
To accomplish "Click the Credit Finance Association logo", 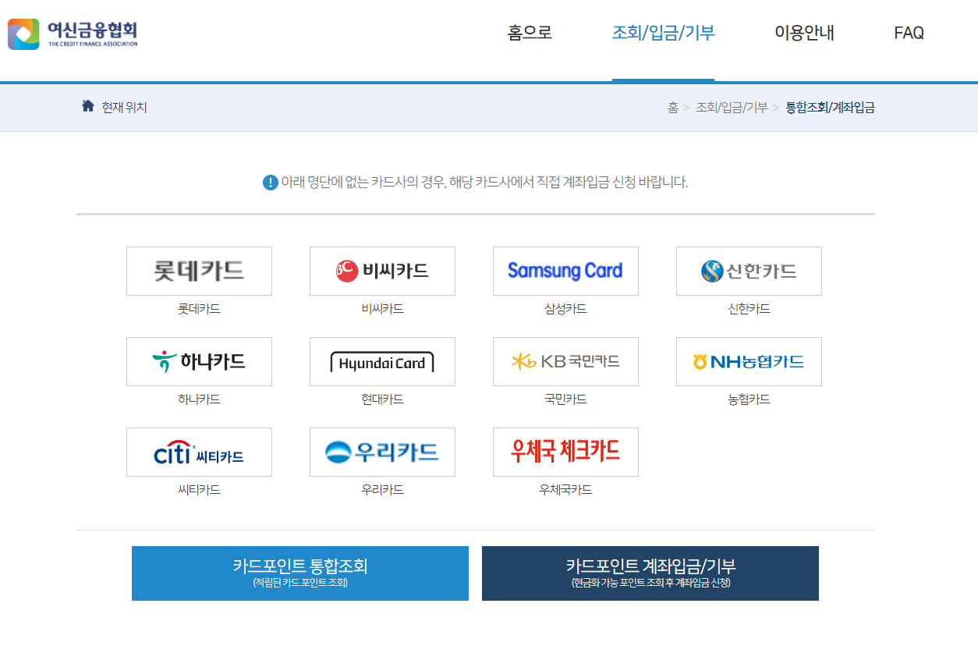I will point(73,34).
